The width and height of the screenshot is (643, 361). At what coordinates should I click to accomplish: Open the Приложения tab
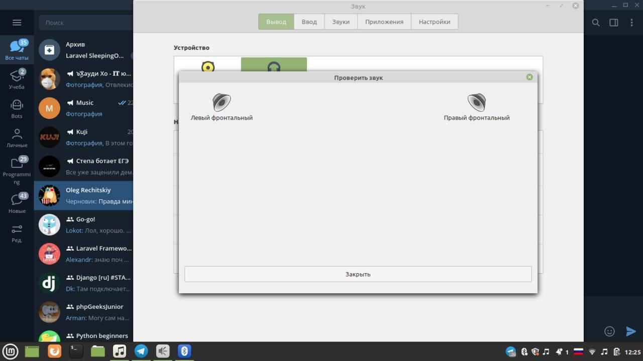[384, 22]
